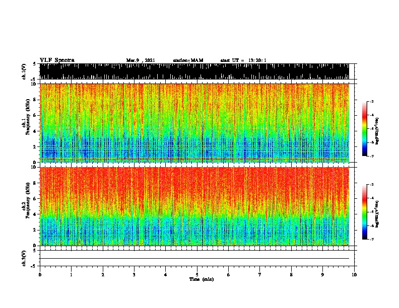The width and height of the screenshot is (399, 308).
Task: Click time axis tick label "9"
Action: 322,274
